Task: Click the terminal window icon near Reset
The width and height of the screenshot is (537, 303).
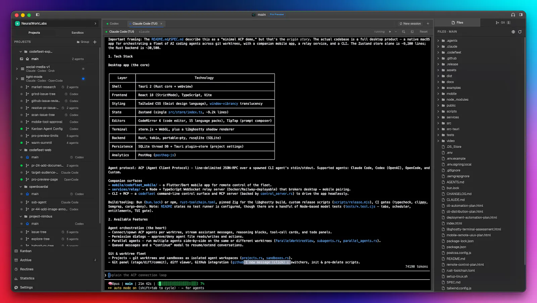Action: point(412,32)
